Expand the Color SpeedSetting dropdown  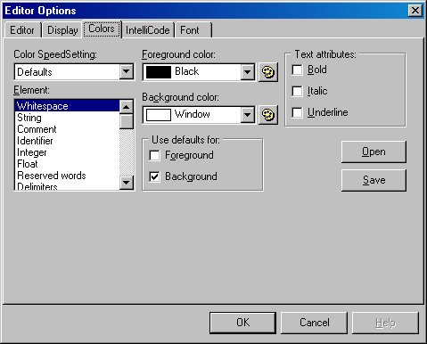pos(127,71)
